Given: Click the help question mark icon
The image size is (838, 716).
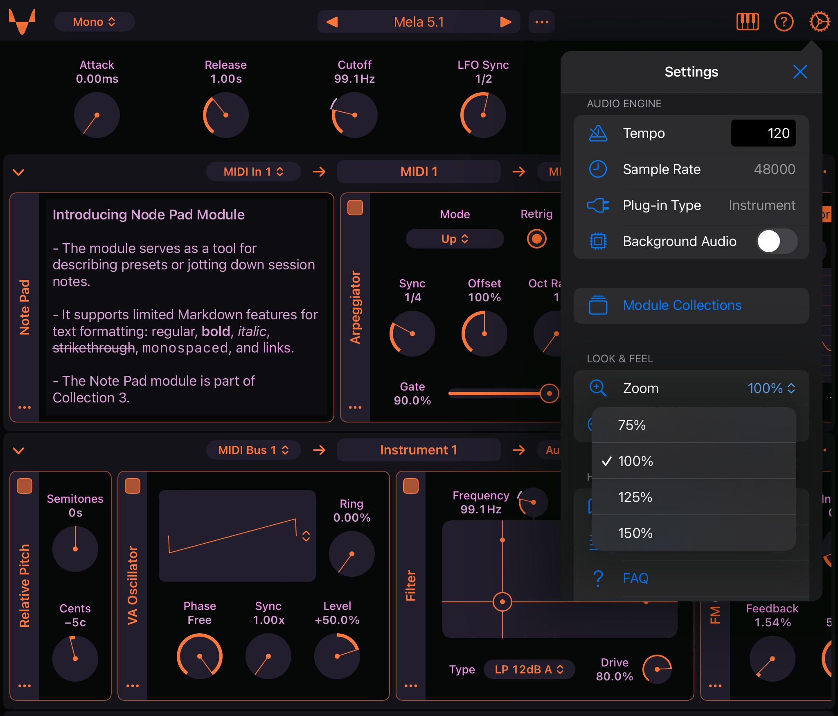Looking at the screenshot, I should pos(784,21).
